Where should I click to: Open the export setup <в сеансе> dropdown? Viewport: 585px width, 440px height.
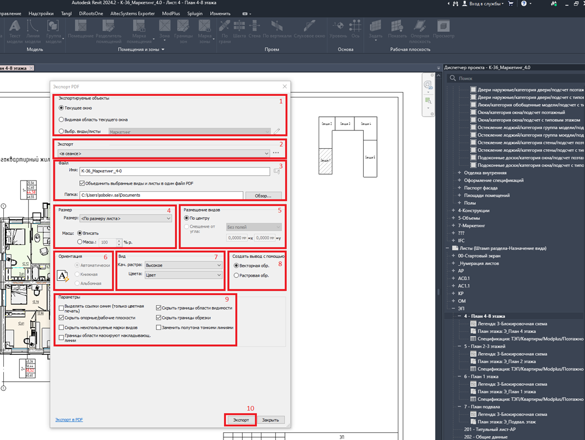(x=164, y=154)
